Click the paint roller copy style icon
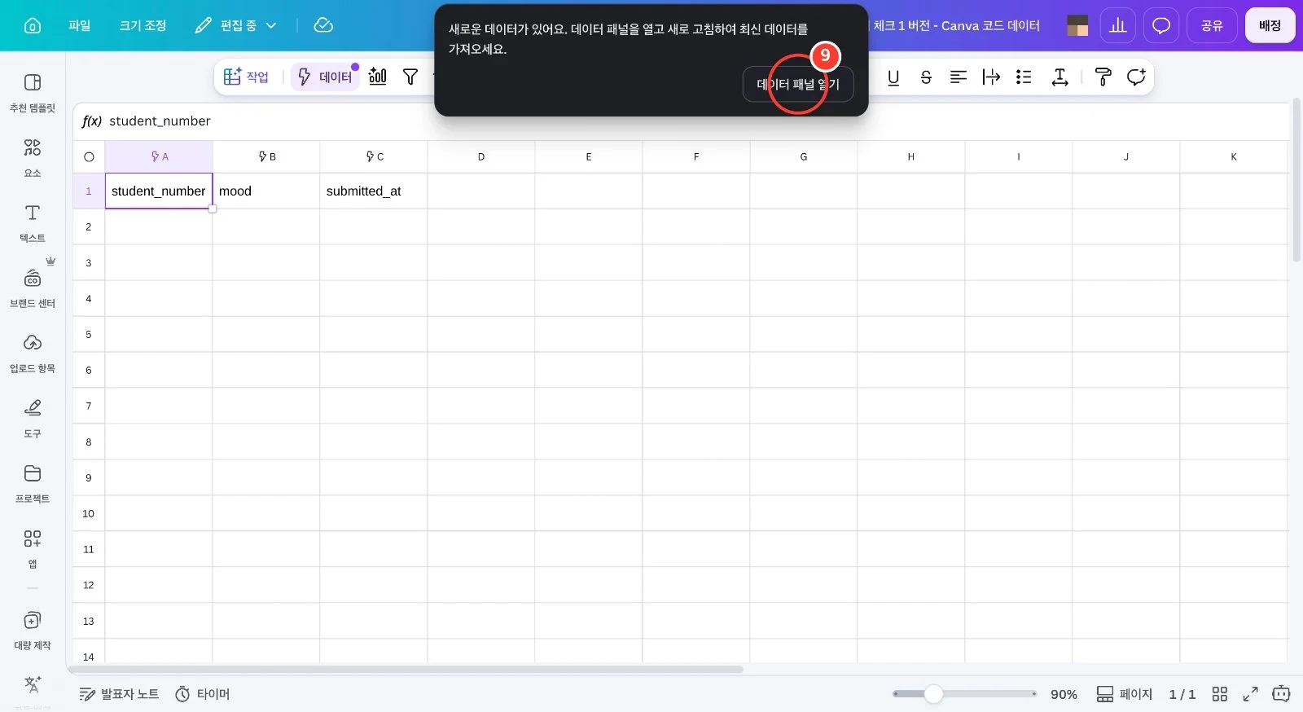 pyautogui.click(x=1103, y=77)
